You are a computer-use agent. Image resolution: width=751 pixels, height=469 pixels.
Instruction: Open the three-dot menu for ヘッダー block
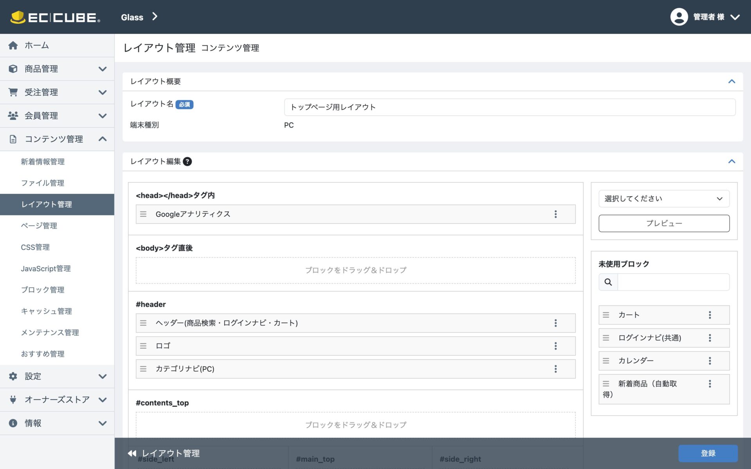[555, 323]
